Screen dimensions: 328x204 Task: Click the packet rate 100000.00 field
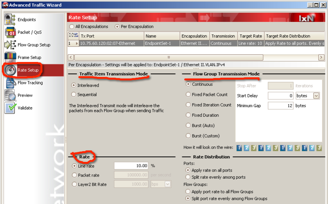(131, 175)
